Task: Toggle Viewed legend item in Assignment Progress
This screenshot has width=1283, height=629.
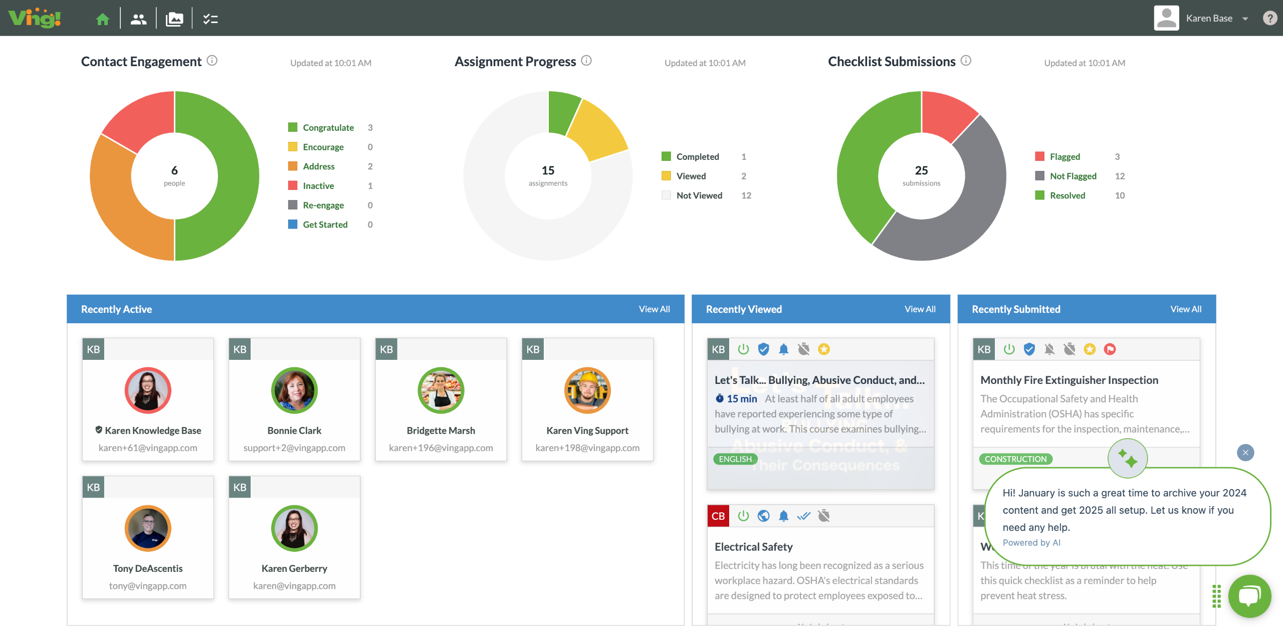Action: pos(691,176)
